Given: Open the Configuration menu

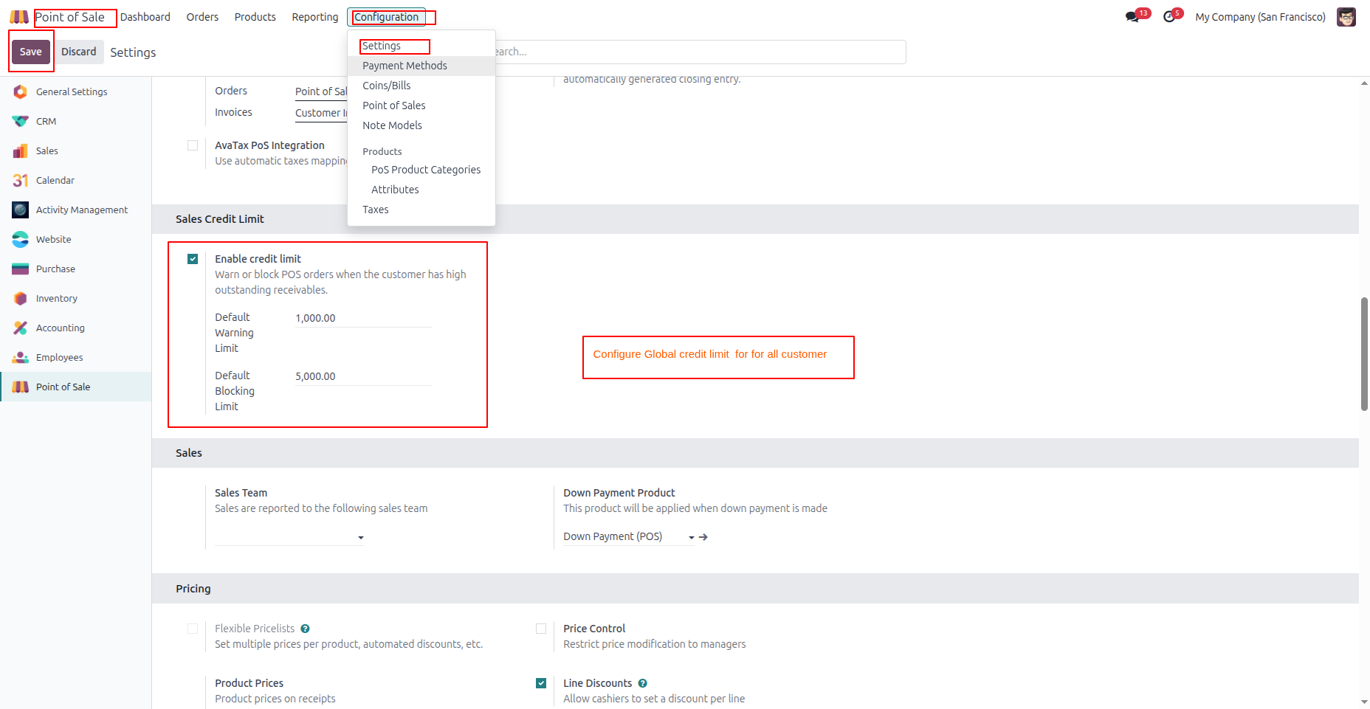Looking at the screenshot, I should 386,17.
